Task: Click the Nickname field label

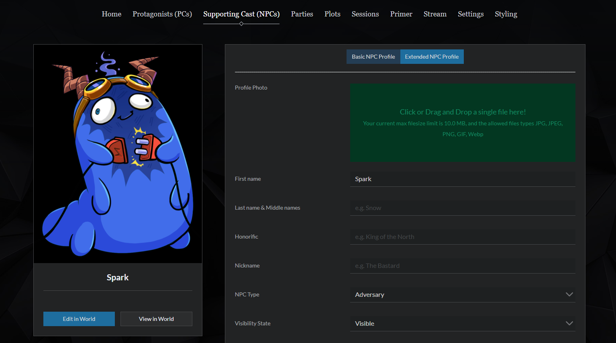Action: tap(247, 265)
